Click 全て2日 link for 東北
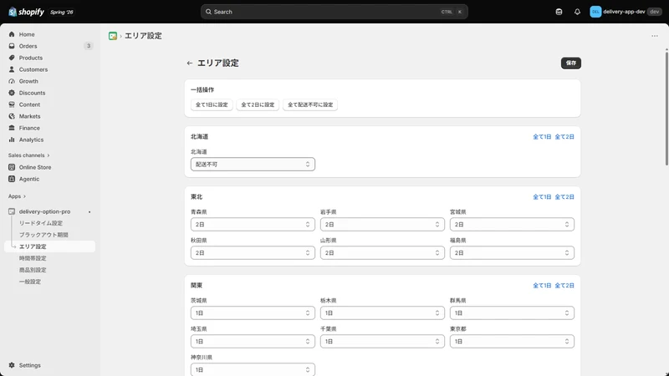Image resolution: width=669 pixels, height=376 pixels. click(x=564, y=197)
